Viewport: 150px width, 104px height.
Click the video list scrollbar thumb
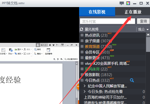coord(148,45)
